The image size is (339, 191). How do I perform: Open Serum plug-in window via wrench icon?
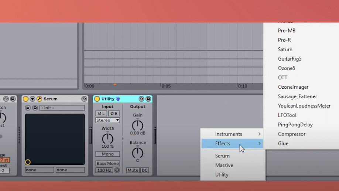(39, 99)
